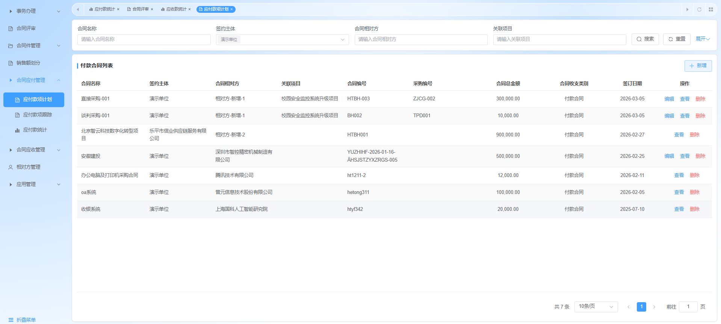This screenshot has height=324, width=721.
Task: Delete the 北京智云科技数字化转型项目 row
Action: (x=695, y=135)
